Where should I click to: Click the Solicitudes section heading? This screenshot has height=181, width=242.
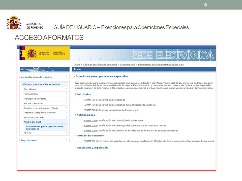[x=84, y=94]
